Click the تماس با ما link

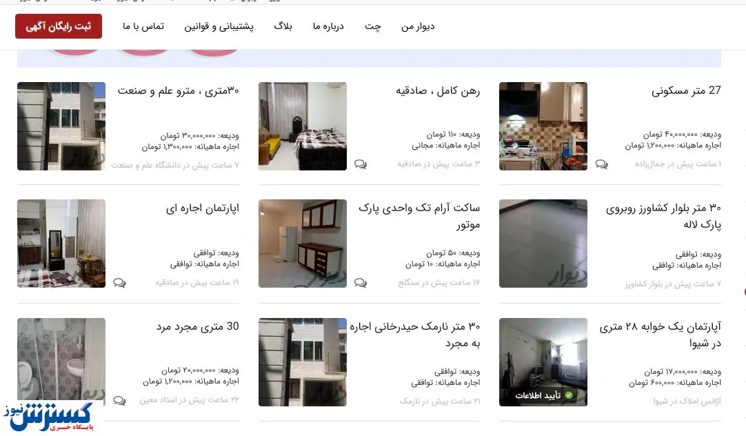click(x=143, y=27)
